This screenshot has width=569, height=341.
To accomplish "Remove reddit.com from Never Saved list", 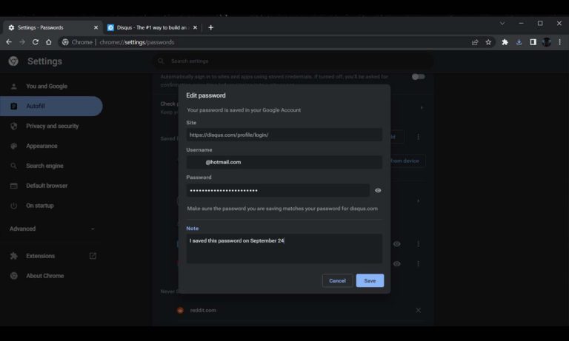I will click(x=419, y=310).
